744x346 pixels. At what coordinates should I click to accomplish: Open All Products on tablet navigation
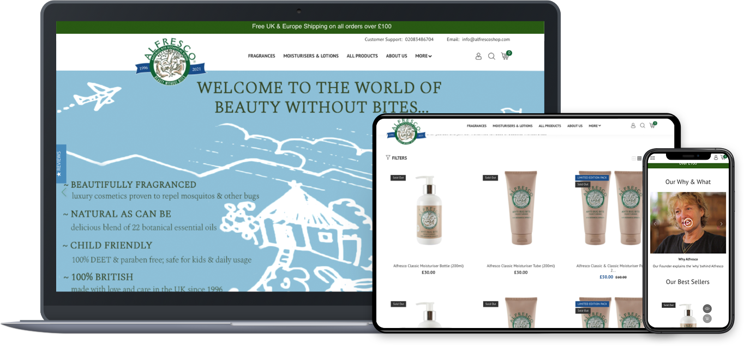[550, 126]
